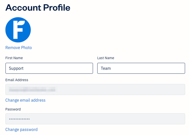Click the Password field
Viewport: 189px width, 135px height.
(95, 119)
